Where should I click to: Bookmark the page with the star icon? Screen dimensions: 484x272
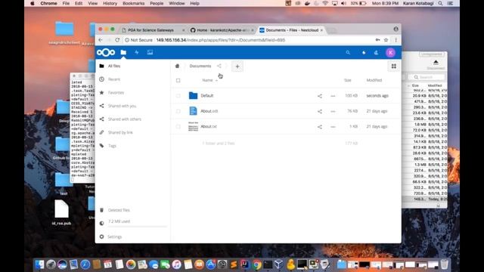[386, 40]
